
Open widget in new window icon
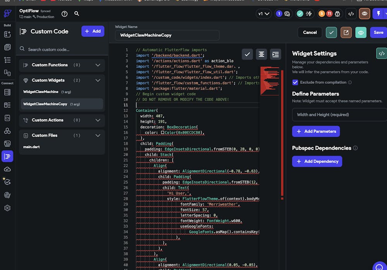346,32
